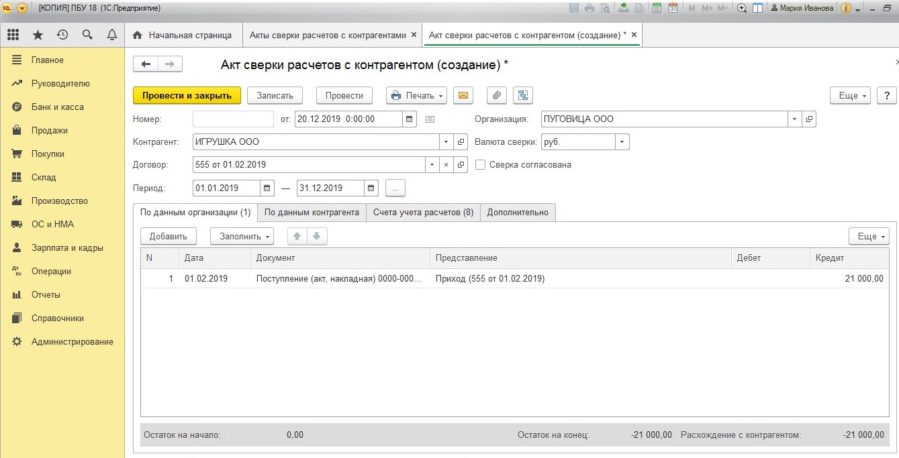Open Счета учета расчетов (8) tab
The height and width of the screenshot is (458, 899).
pyautogui.click(x=423, y=213)
